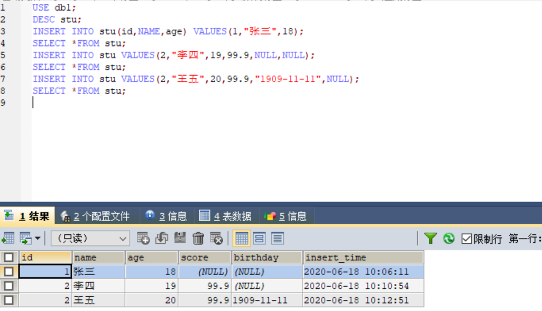
Task: Toggle the 限制行 checkbox
Action: [x=466, y=239]
